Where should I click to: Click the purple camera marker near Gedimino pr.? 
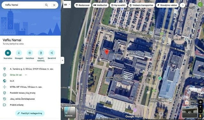click(135, 110)
